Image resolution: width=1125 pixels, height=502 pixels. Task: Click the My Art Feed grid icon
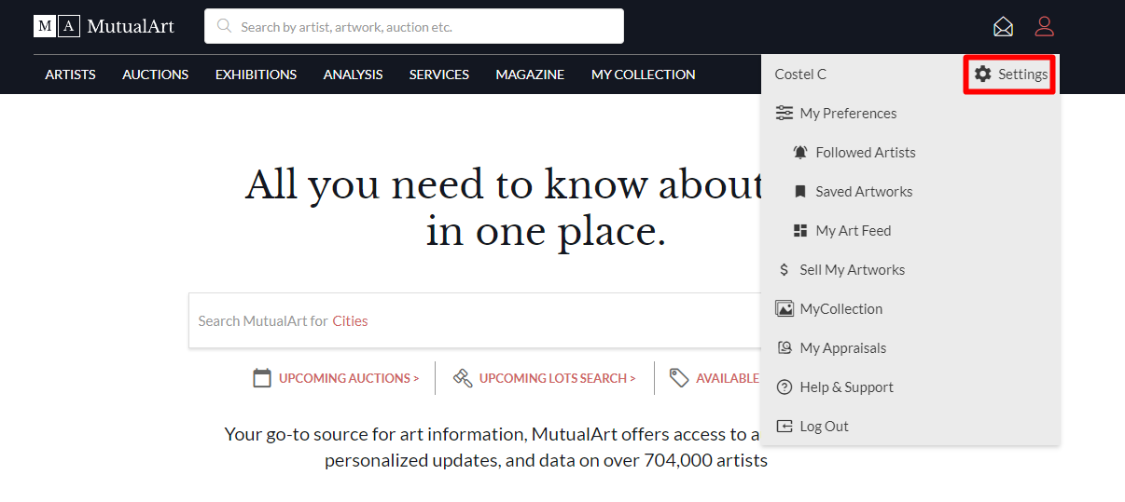(799, 231)
